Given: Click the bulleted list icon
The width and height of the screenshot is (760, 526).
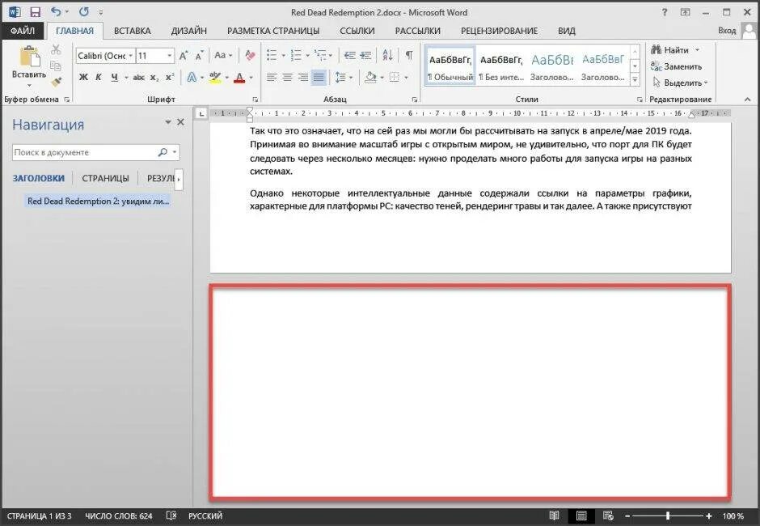Looking at the screenshot, I should coord(272,55).
